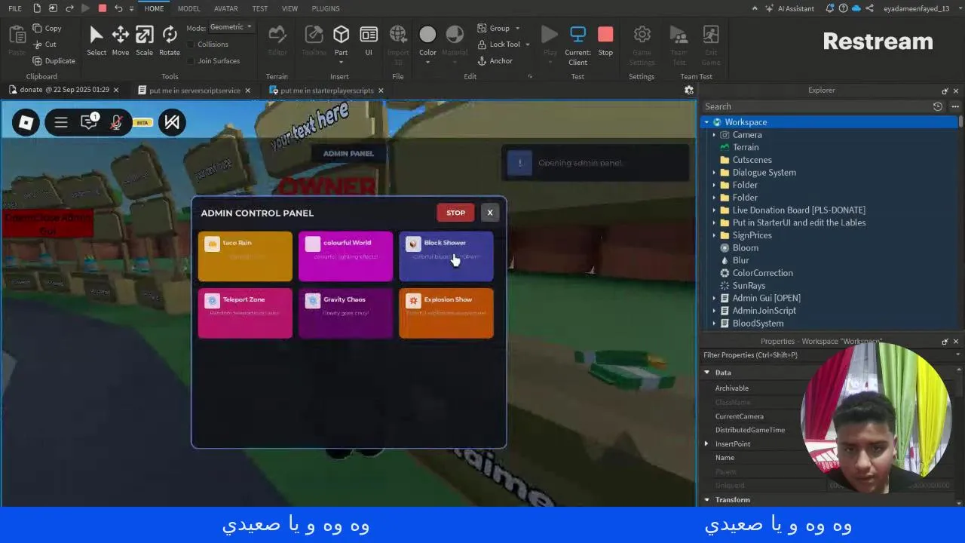
Task: Click the Color tool circle
Action: pos(427,35)
